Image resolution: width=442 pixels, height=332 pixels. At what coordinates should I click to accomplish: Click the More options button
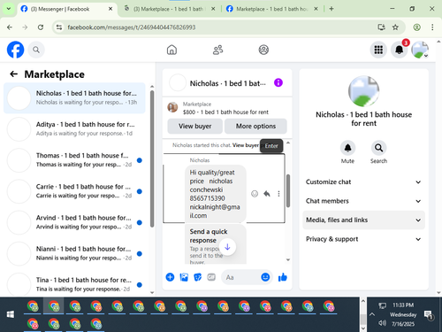(x=255, y=127)
